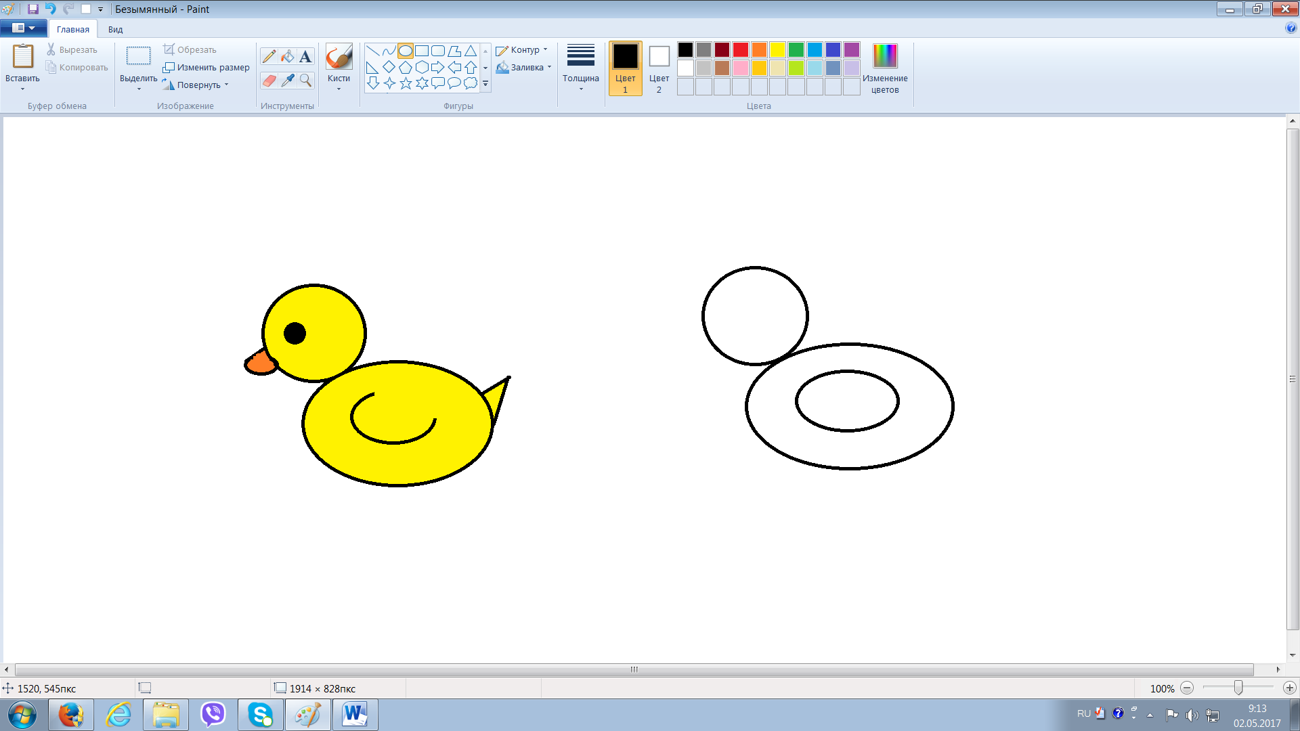This screenshot has height=731, width=1300.
Task: Expand the Outline (Контур) dropdown
Action: point(522,50)
